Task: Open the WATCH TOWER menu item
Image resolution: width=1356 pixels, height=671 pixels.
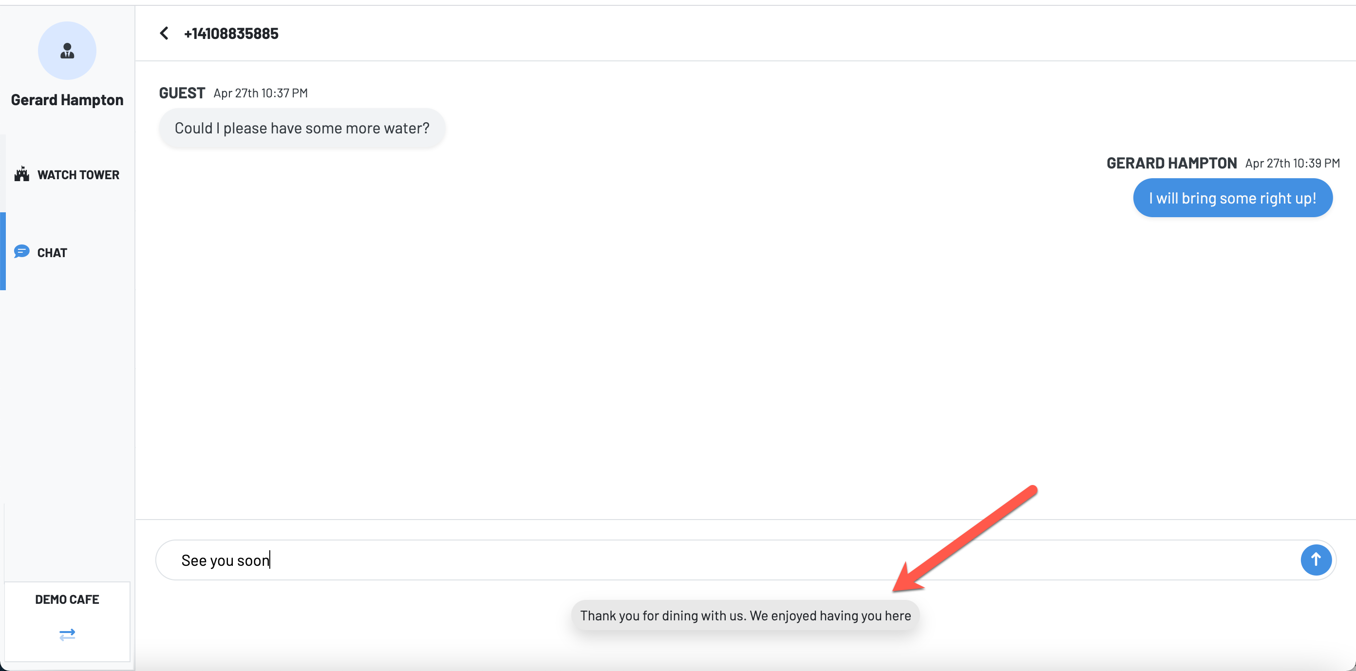Action: tap(67, 174)
